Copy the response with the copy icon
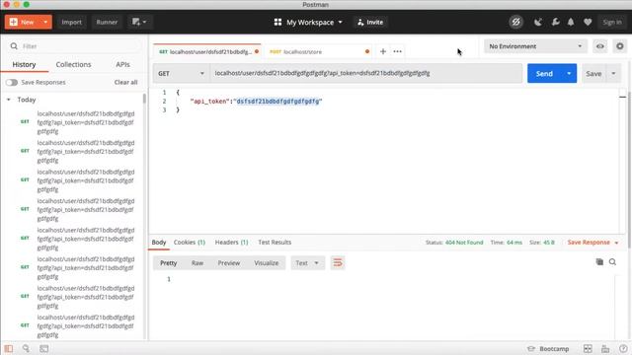 coord(599,262)
